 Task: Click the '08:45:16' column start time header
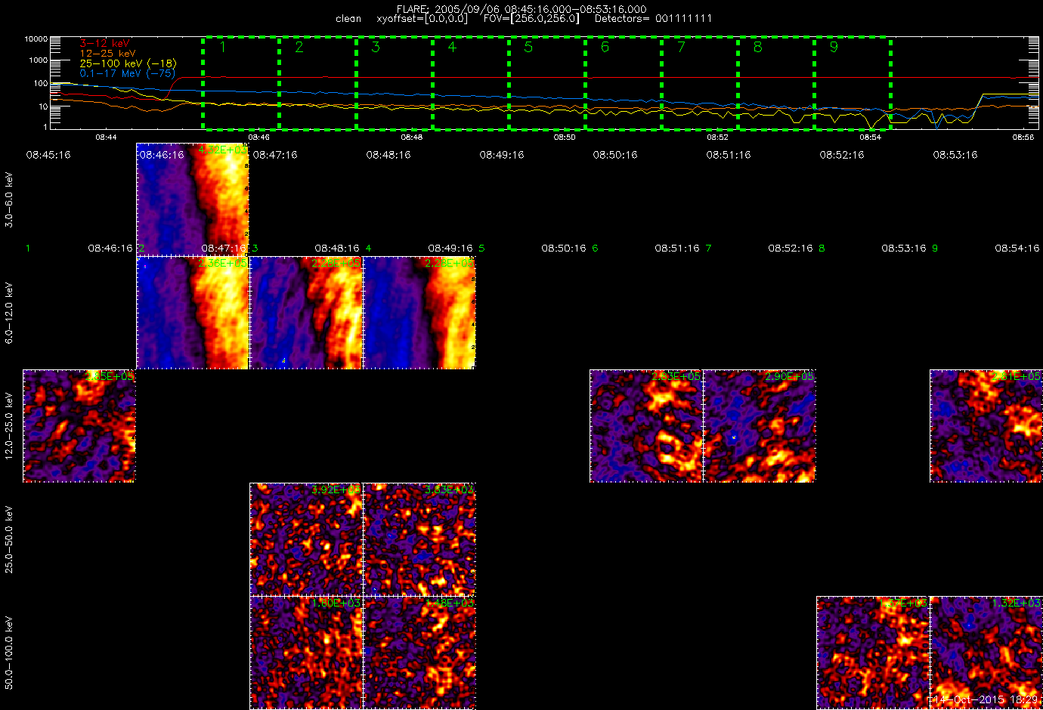[48, 155]
